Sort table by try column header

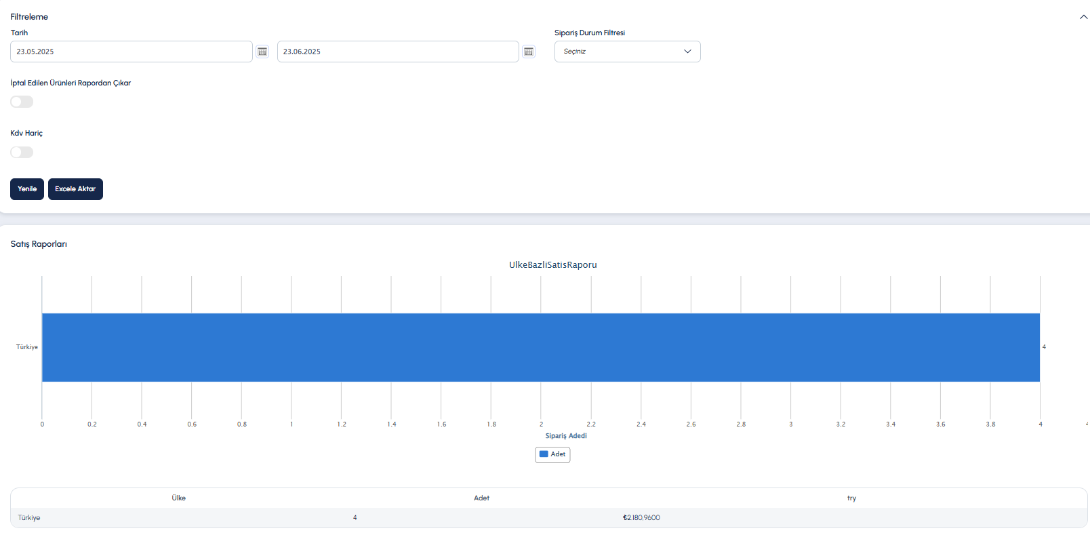coord(851,498)
